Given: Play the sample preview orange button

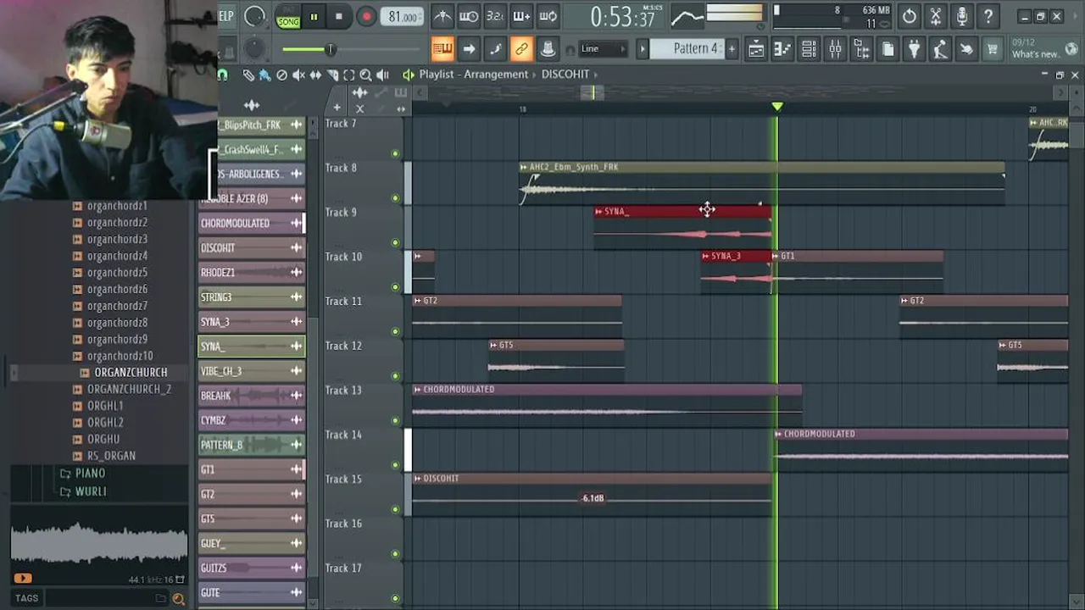Looking at the screenshot, I should (22, 579).
